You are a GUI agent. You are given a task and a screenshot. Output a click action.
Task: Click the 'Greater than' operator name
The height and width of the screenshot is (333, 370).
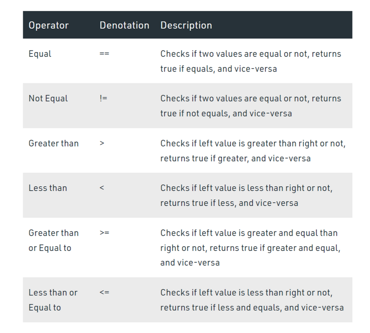(x=53, y=143)
